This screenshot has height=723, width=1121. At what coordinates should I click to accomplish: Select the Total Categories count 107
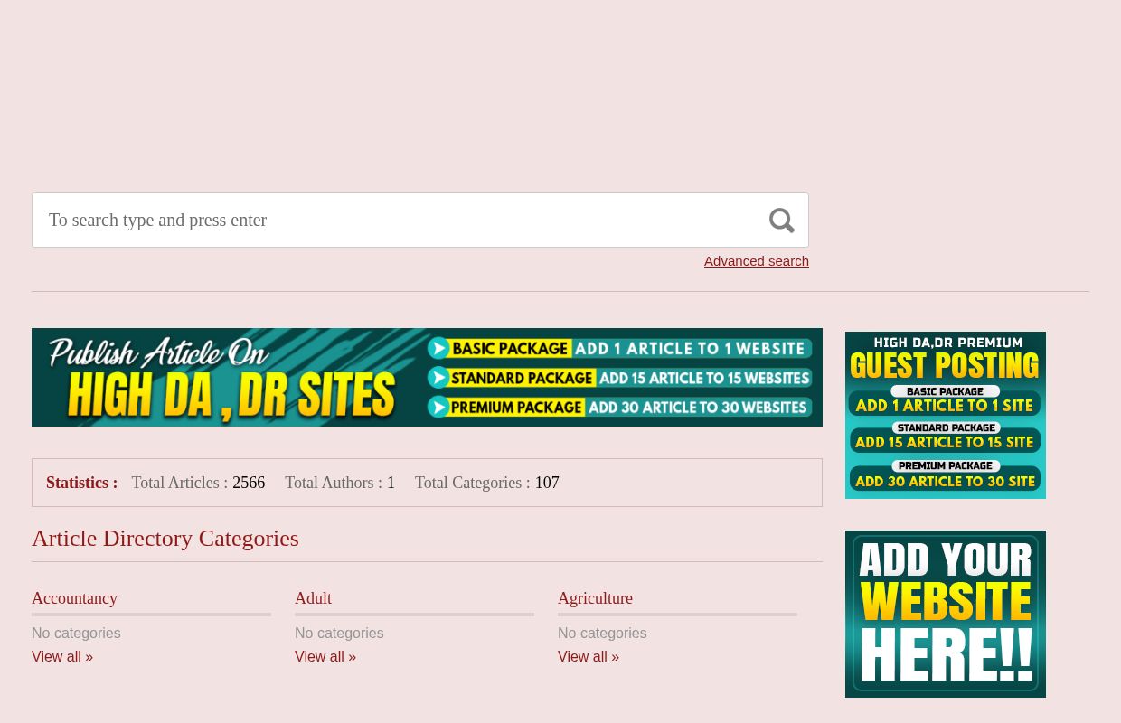(547, 483)
